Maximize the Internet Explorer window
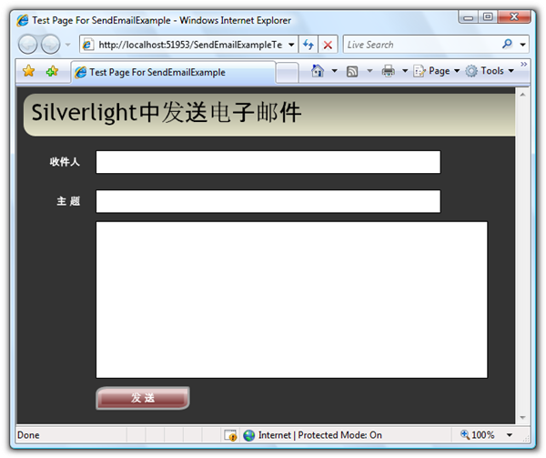The width and height of the screenshot is (546, 458). (x=488, y=16)
